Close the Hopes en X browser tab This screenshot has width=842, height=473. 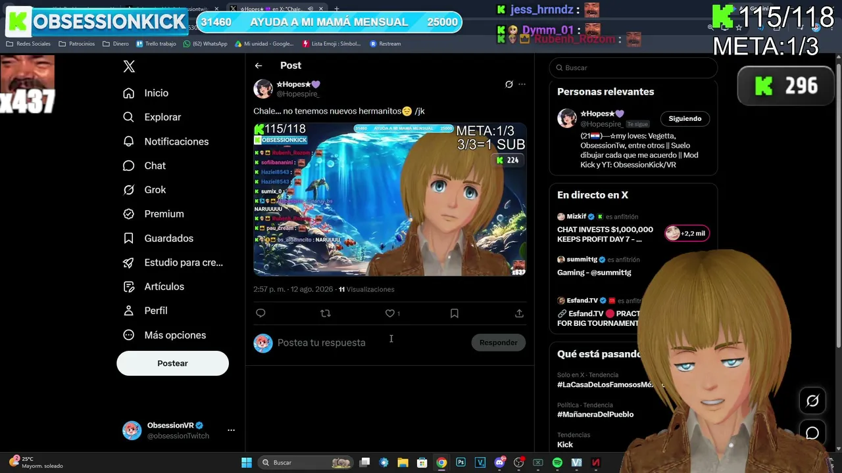321,9
